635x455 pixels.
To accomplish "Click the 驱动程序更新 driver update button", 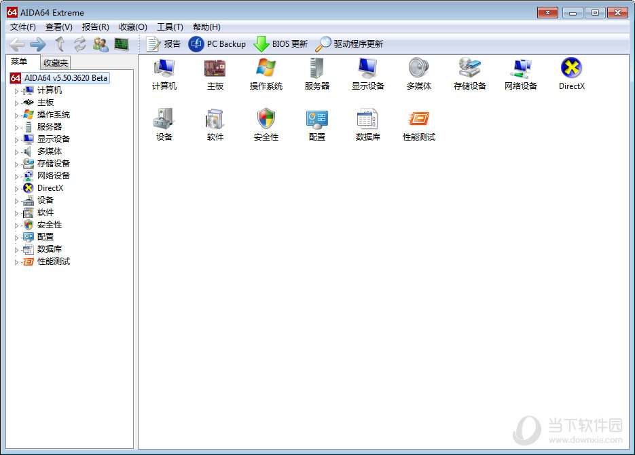I will pos(349,44).
